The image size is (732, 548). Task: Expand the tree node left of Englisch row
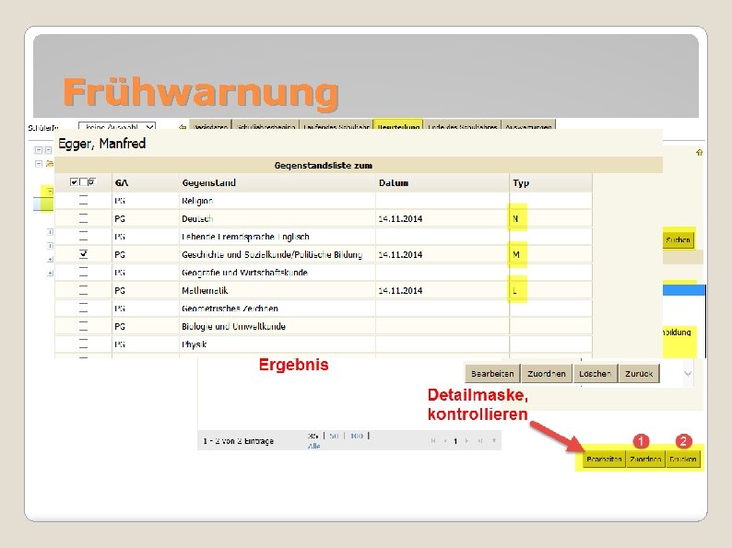tap(50, 232)
